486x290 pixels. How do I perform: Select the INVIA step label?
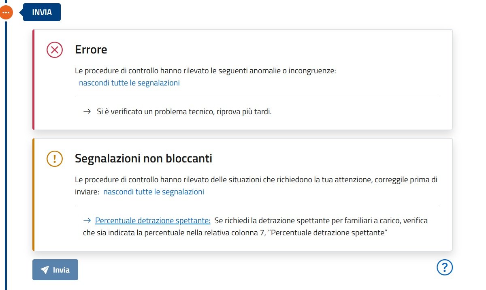[x=42, y=12]
